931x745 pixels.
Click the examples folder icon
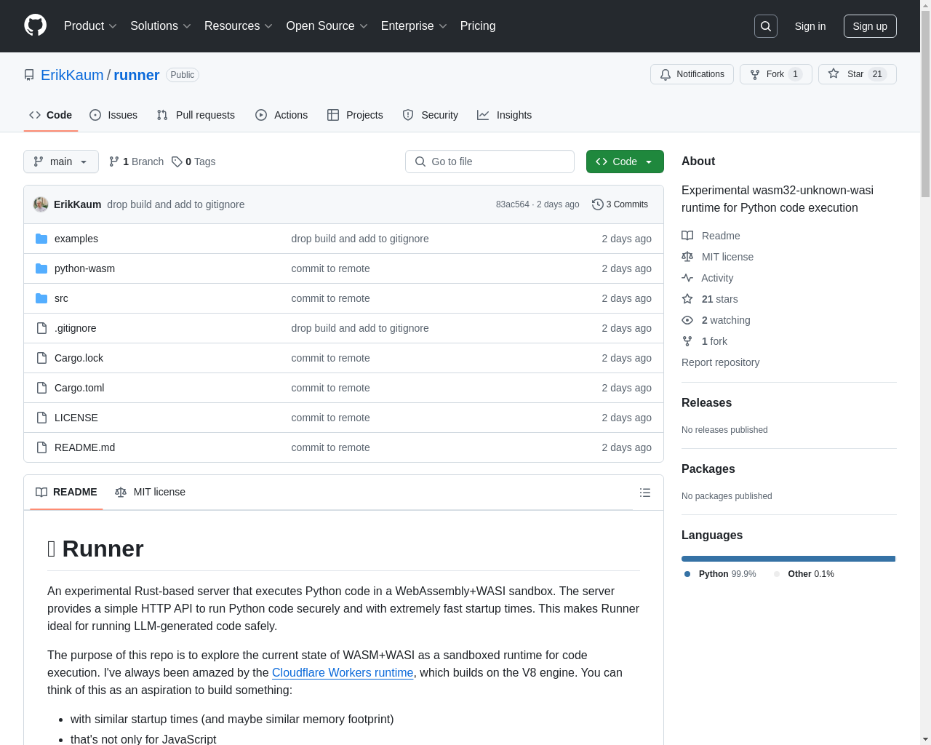coord(41,239)
